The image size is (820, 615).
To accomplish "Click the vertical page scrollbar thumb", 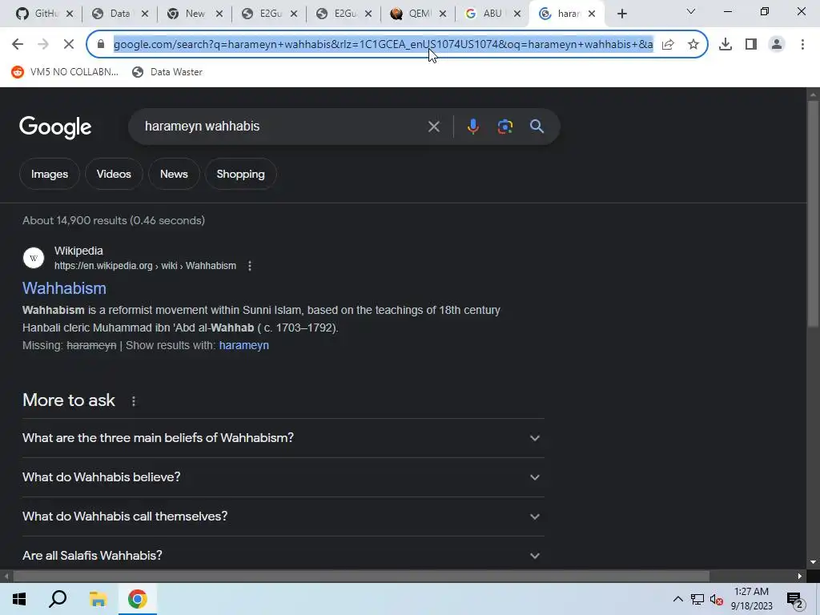I will 813,215.
